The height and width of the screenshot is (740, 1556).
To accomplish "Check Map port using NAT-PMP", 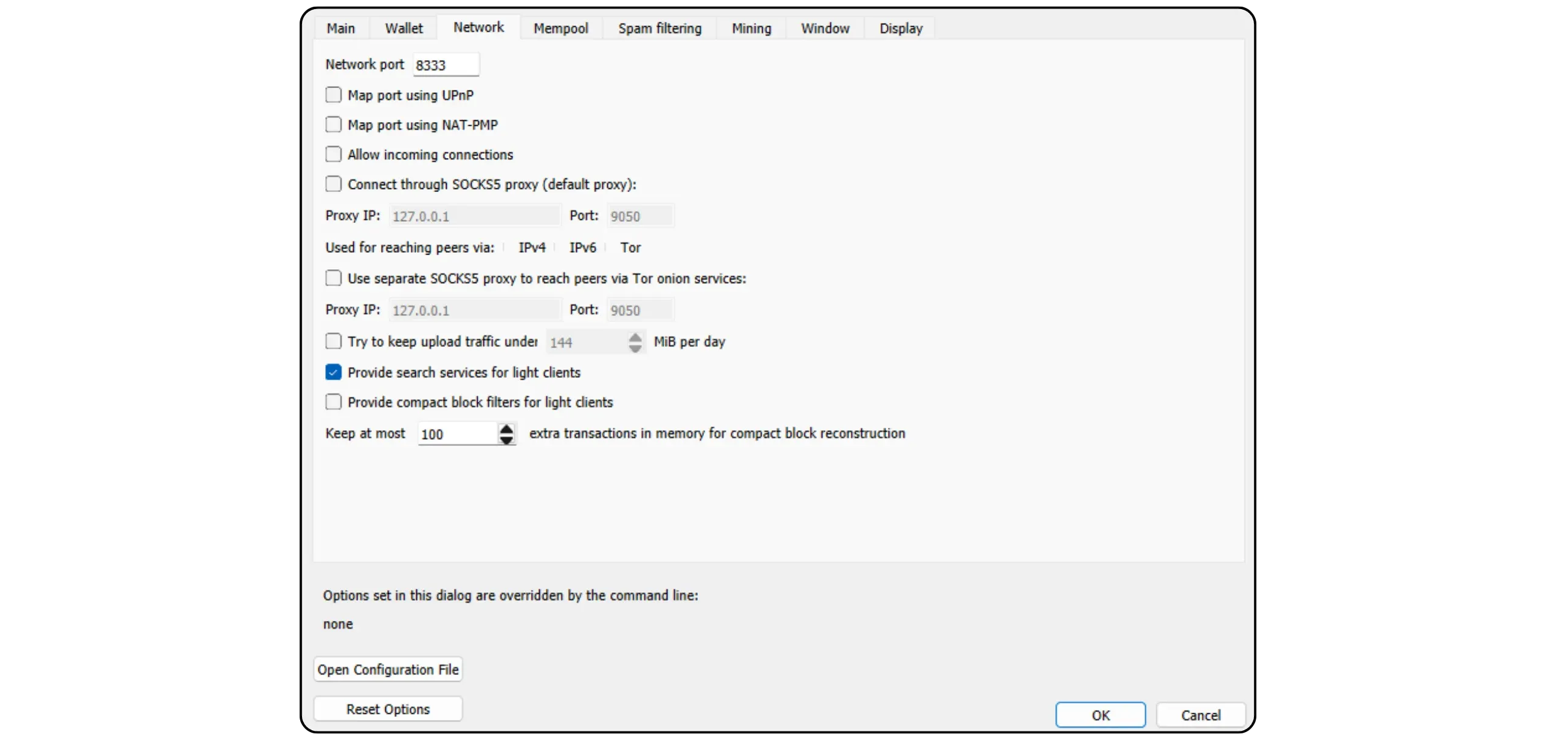I will pos(333,125).
